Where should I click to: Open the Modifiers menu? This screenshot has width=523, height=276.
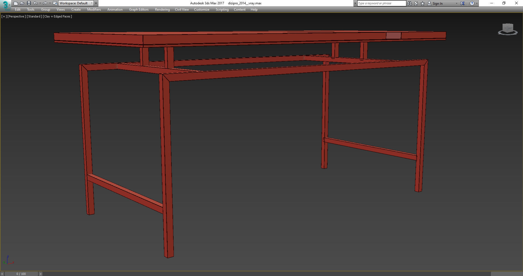94,10
